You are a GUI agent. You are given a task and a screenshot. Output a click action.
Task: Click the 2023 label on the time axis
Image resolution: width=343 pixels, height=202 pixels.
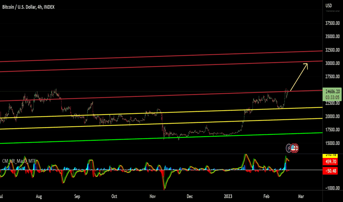[228, 196]
